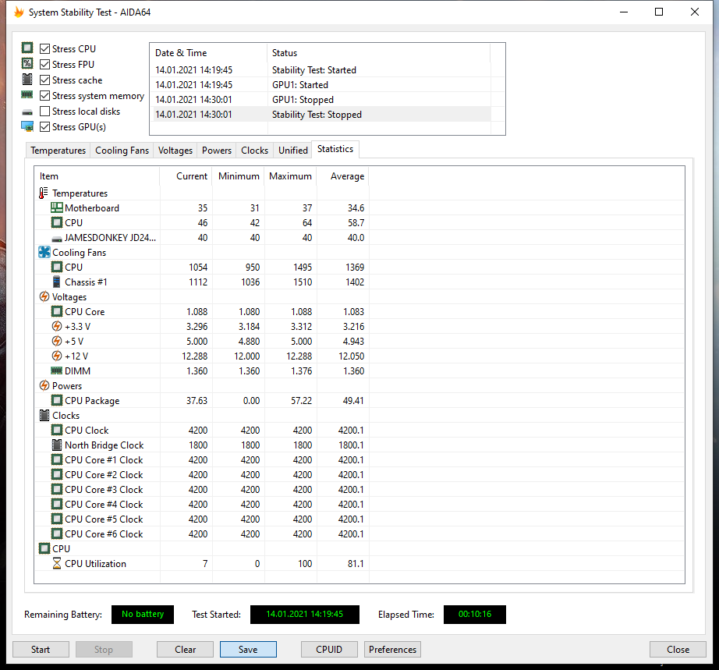This screenshot has height=670, width=719.
Task: Toggle the Stress GPU(s) checkbox
Action: point(45,126)
